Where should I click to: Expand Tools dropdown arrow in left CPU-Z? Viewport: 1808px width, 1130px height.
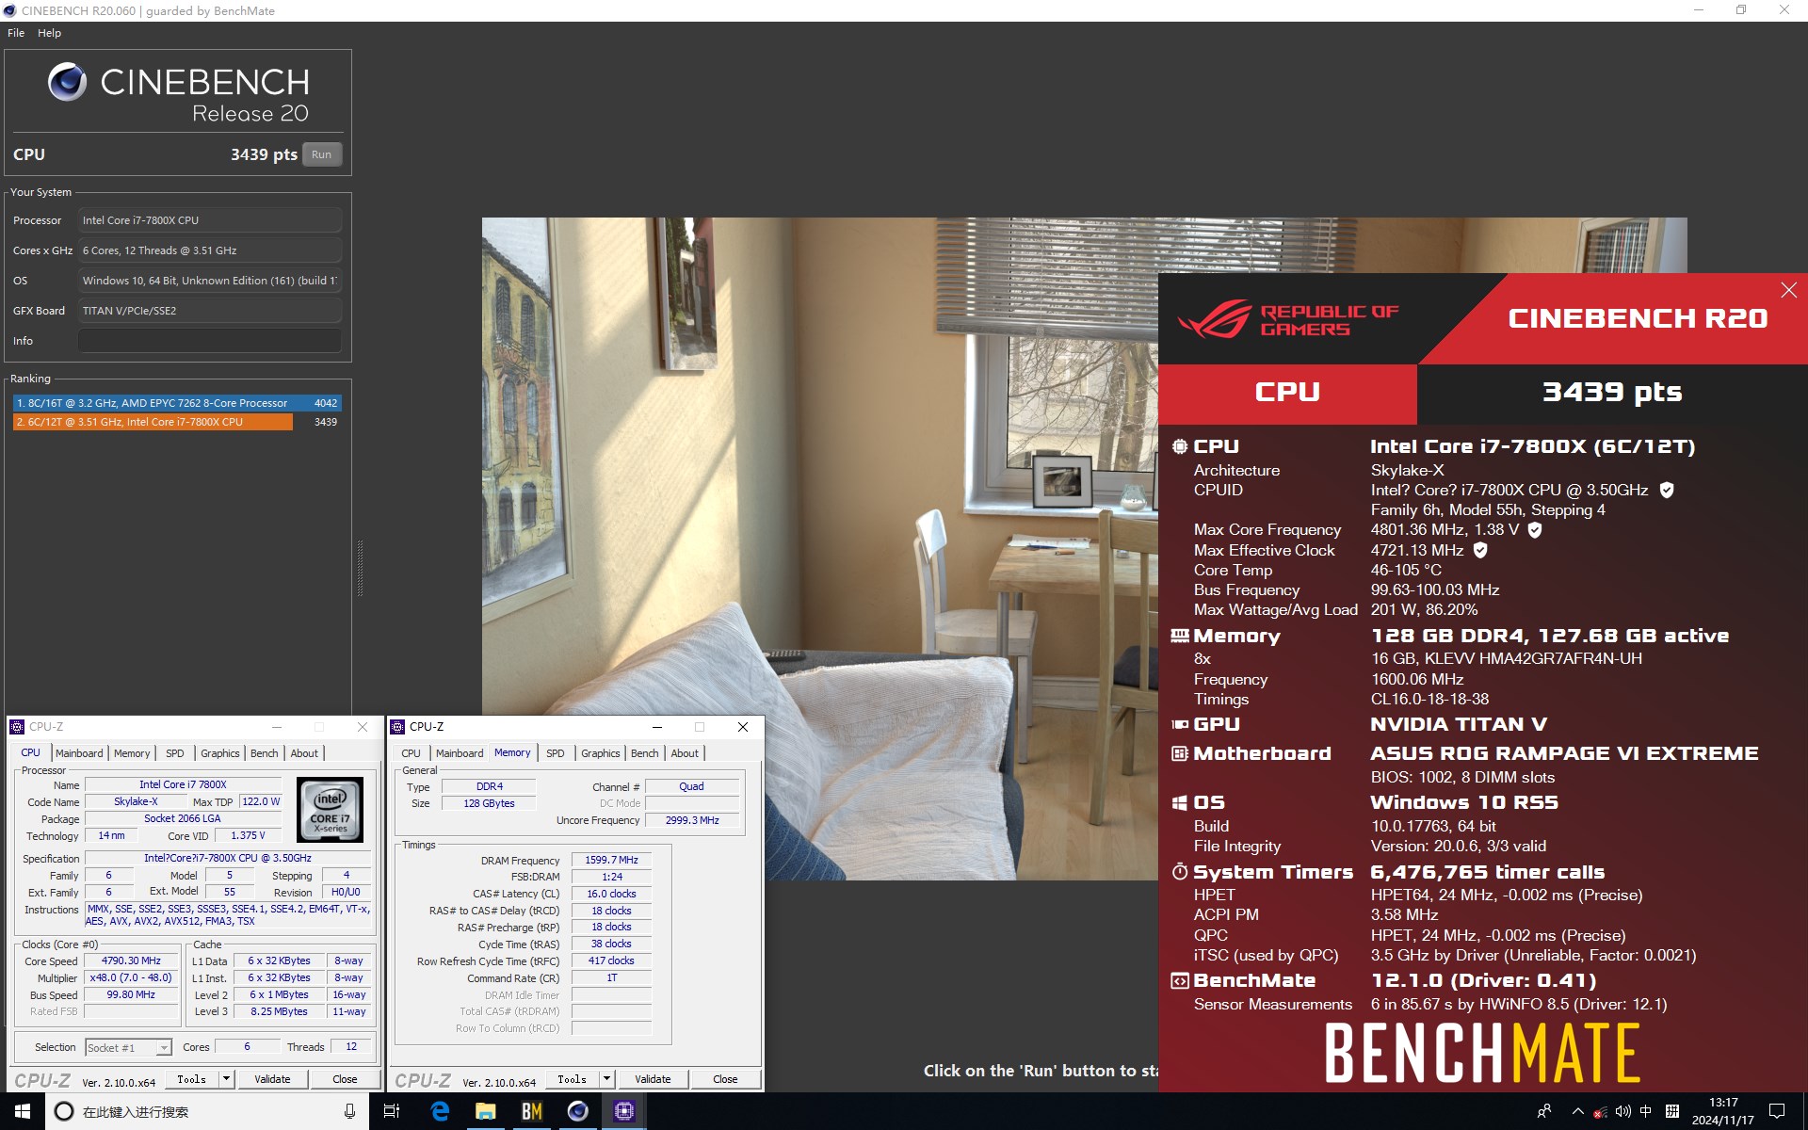pos(226,1079)
